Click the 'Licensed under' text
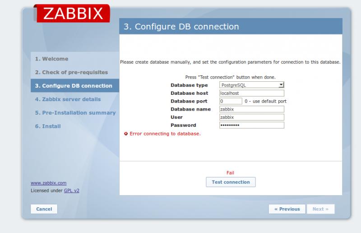 pos(47,191)
